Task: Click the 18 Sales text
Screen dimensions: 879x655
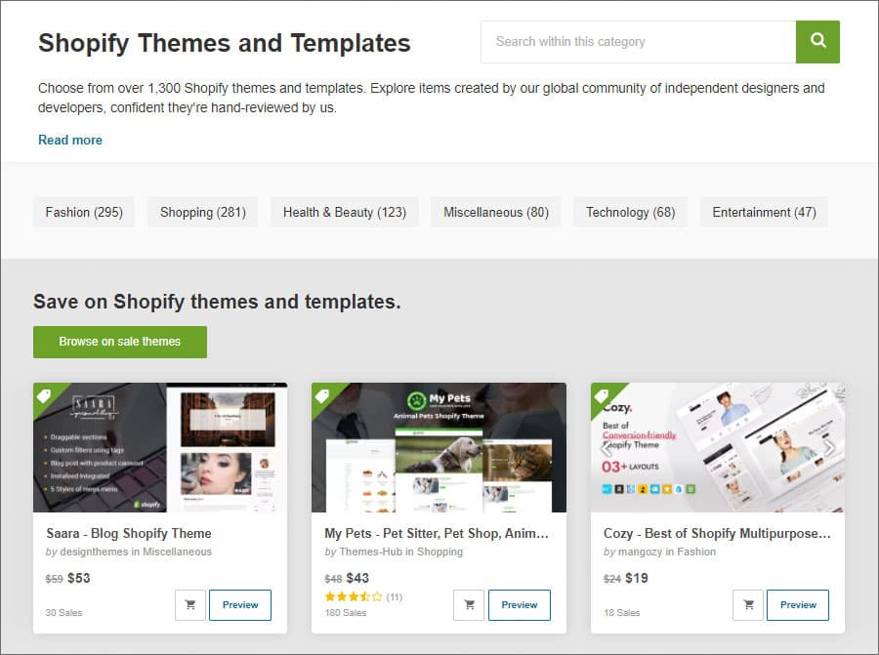Action: 622,613
